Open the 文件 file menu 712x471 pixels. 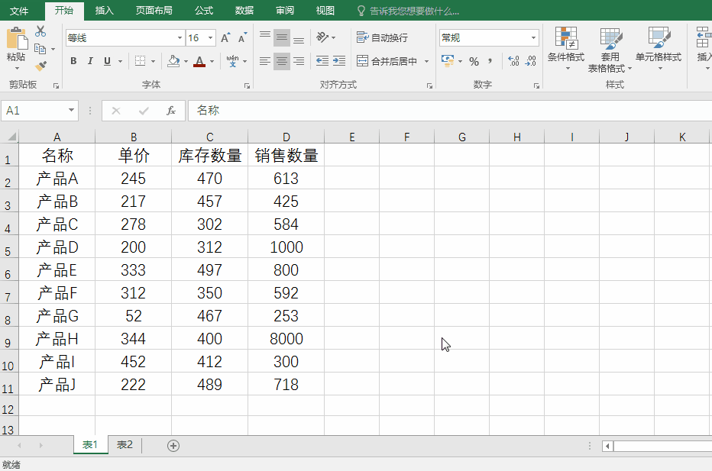(x=20, y=11)
